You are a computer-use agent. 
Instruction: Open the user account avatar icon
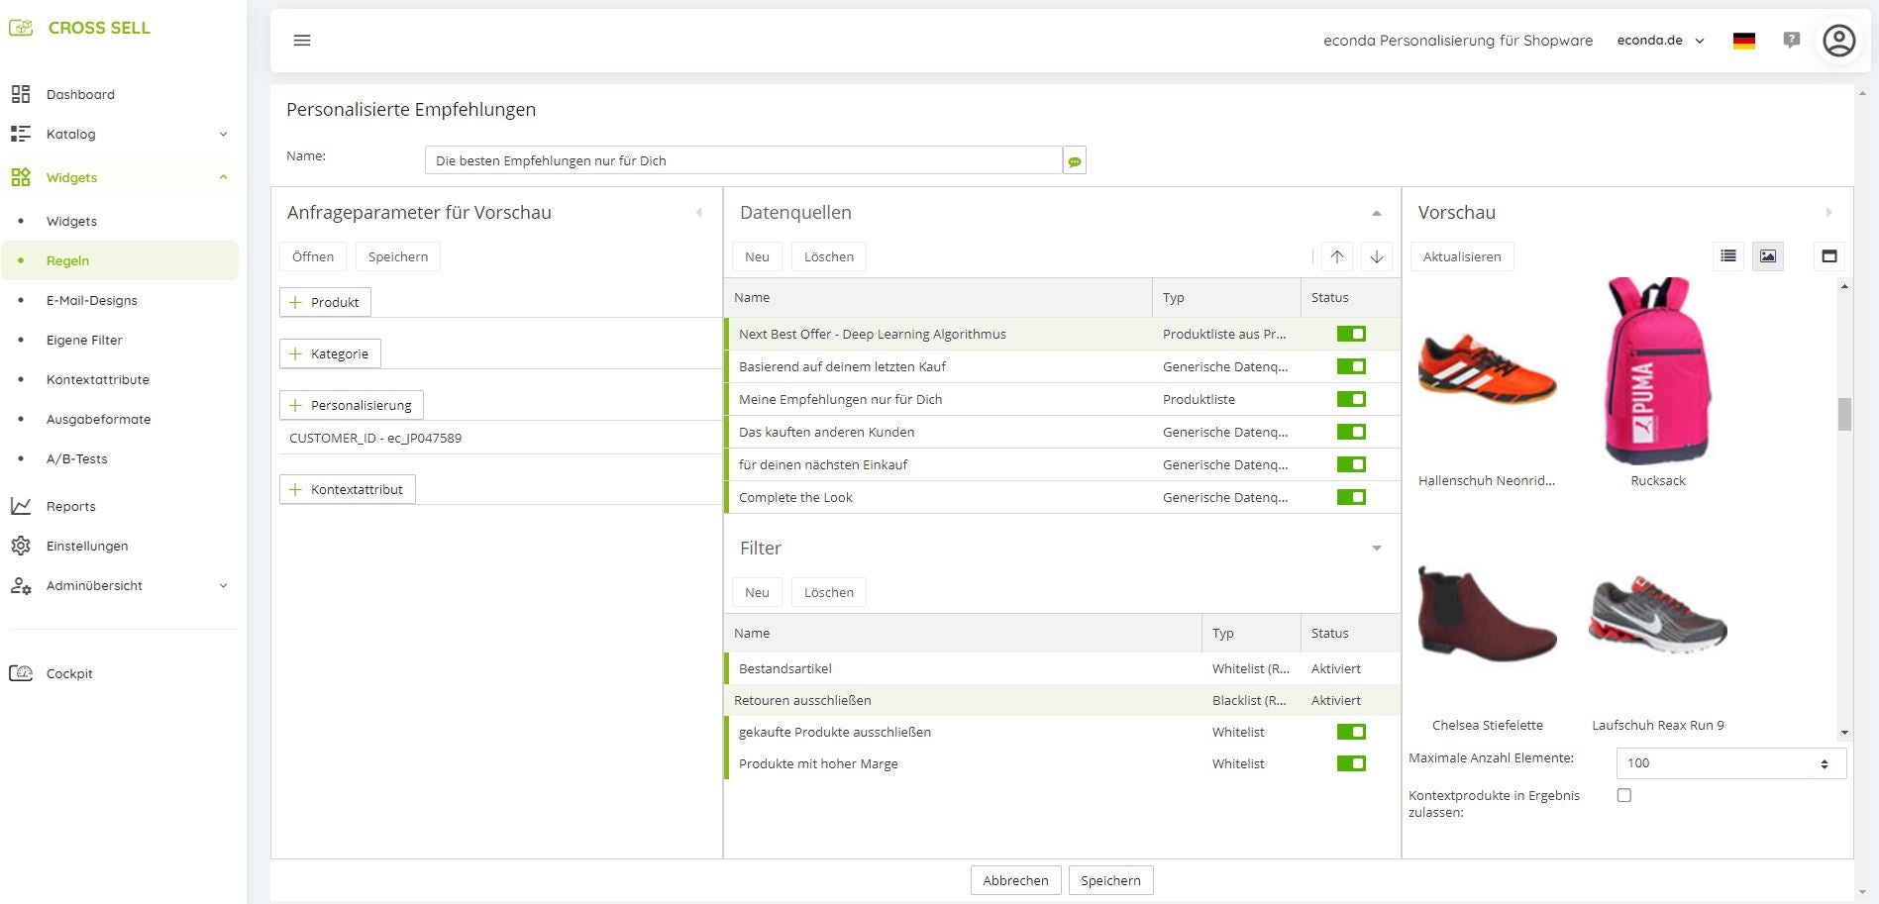click(x=1839, y=41)
